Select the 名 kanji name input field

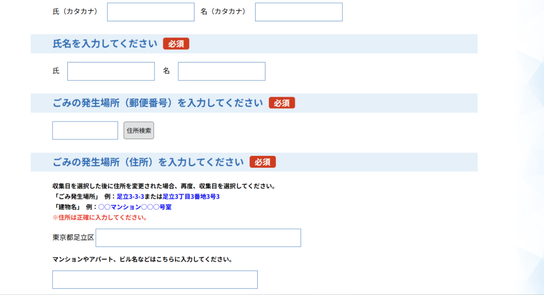click(x=221, y=72)
